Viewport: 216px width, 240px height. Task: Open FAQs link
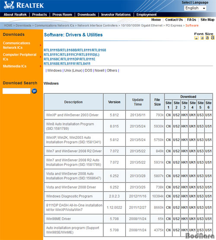(191, 19)
